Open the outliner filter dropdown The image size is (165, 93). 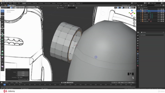click(x=161, y=5)
